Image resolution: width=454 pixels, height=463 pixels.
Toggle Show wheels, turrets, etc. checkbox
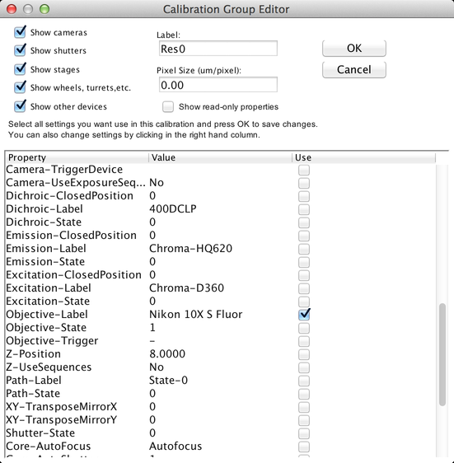[x=20, y=87]
